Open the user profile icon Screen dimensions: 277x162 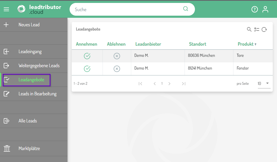tap(265, 9)
